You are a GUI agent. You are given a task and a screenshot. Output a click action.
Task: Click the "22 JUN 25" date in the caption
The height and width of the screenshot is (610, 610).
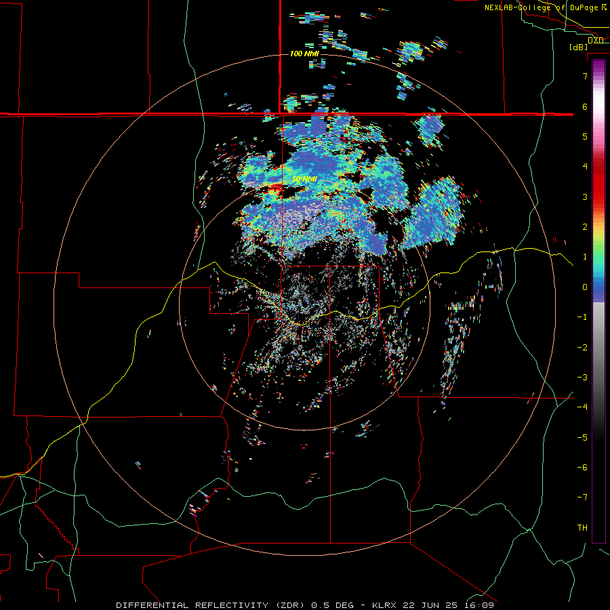point(430,605)
